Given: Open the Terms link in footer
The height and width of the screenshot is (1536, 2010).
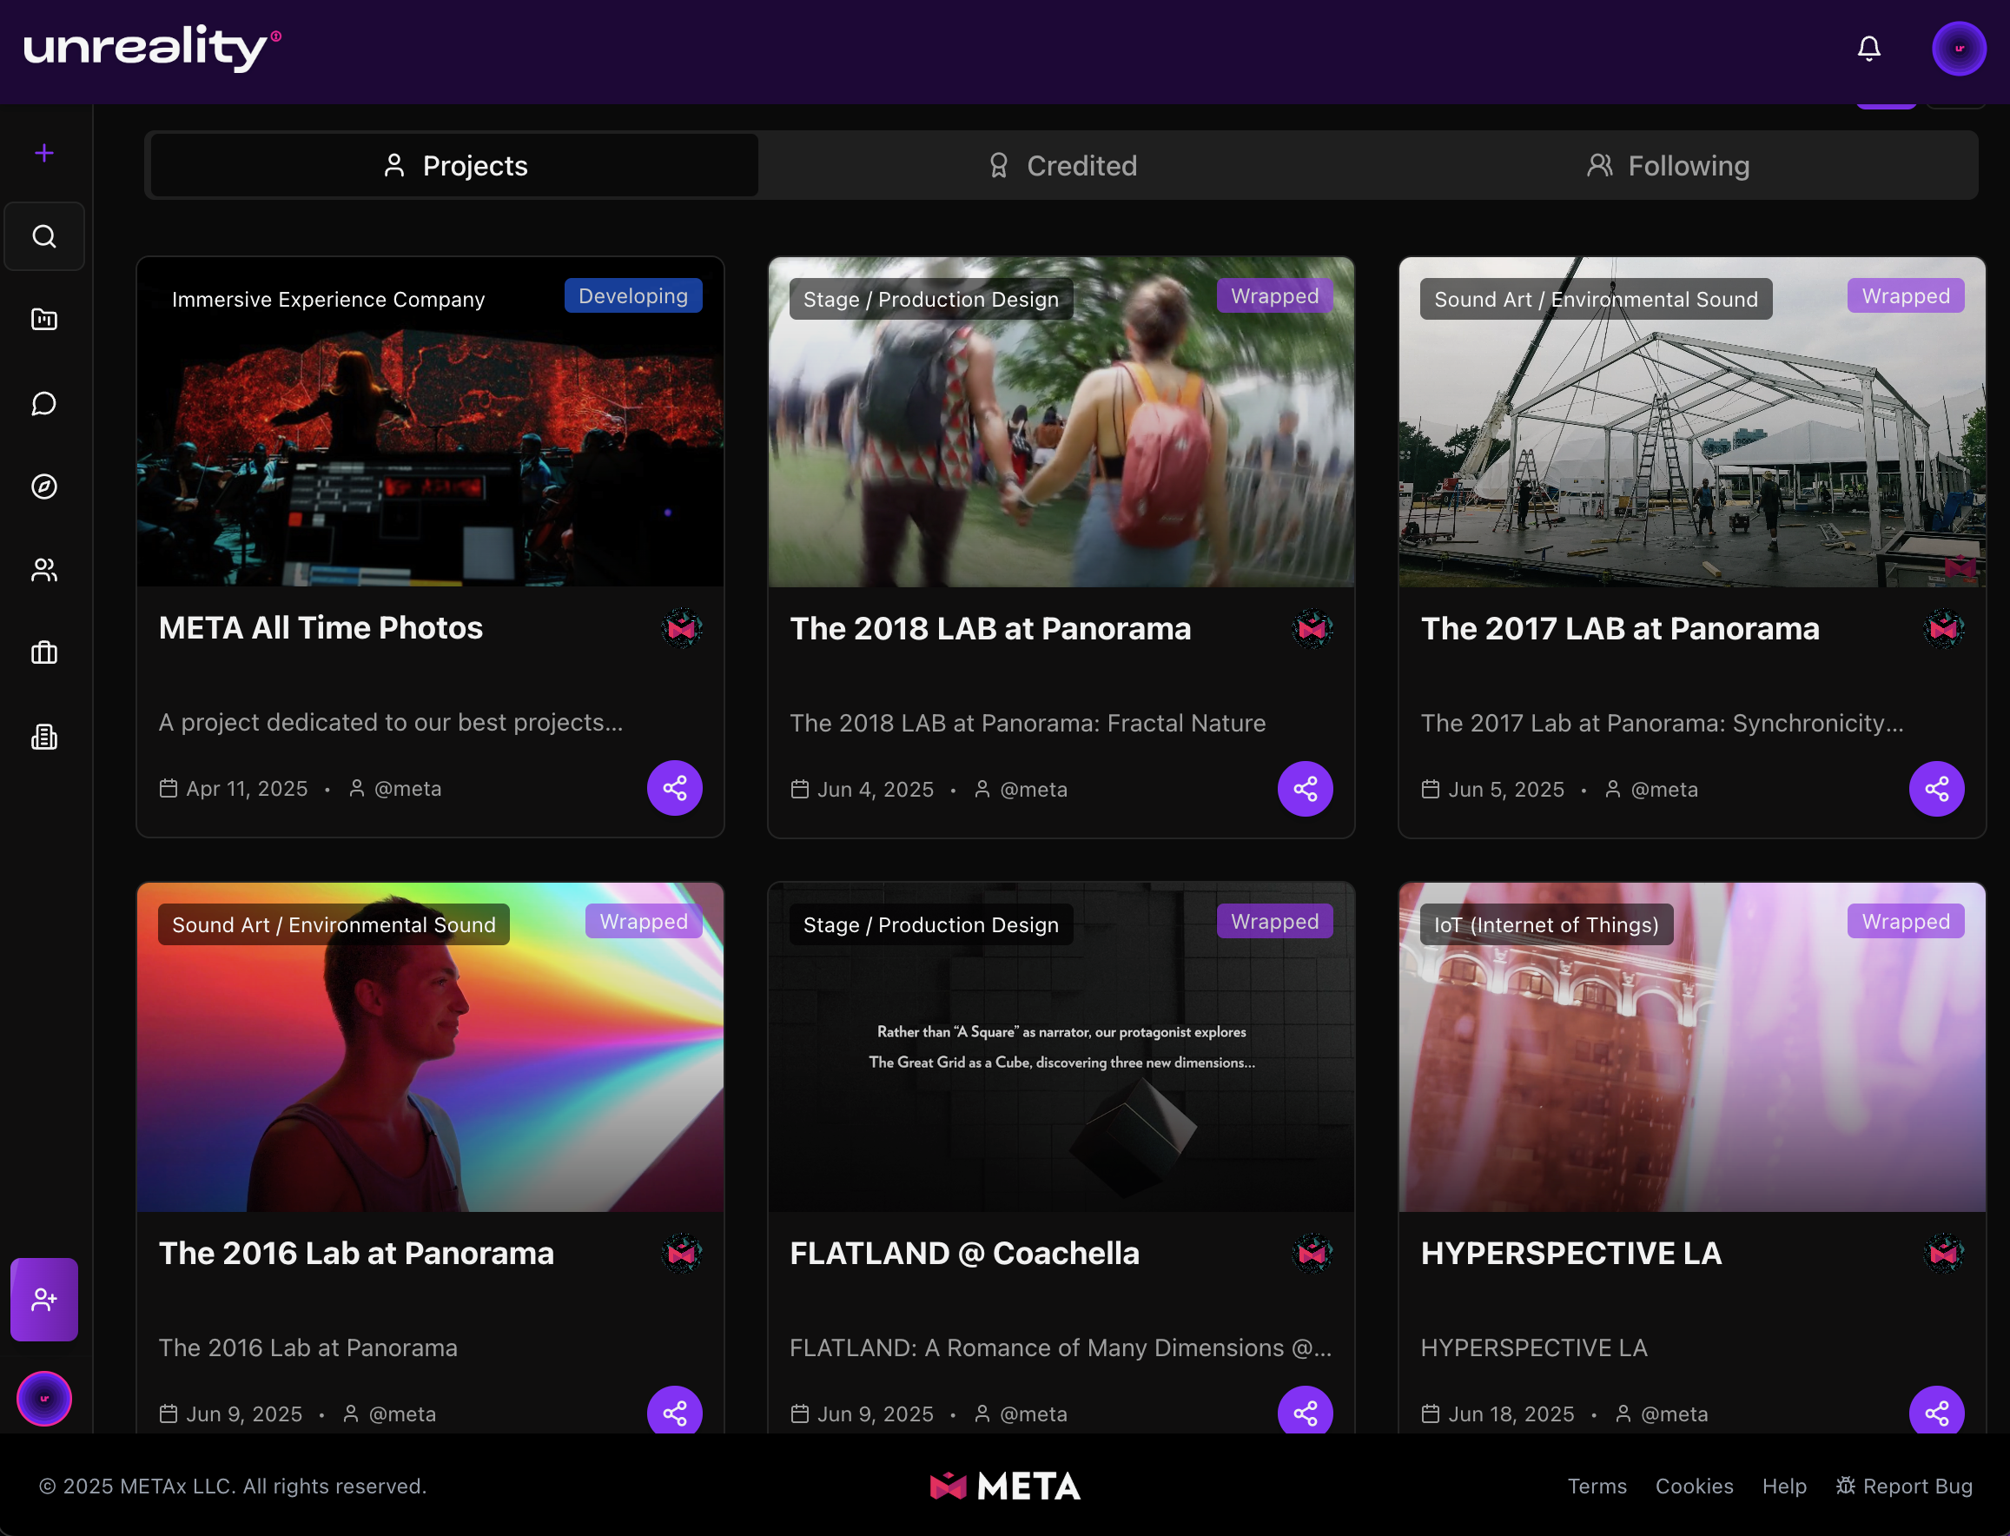Looking at the screenshot, I should pyautogui.click(x=1597, y=1486).
